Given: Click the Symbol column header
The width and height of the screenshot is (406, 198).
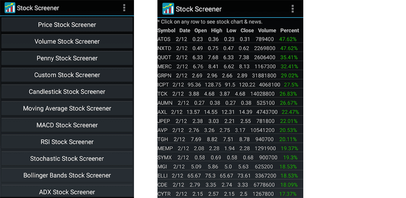Looking at the screenshot, I should pyautogui.click(x=166, y=30).
